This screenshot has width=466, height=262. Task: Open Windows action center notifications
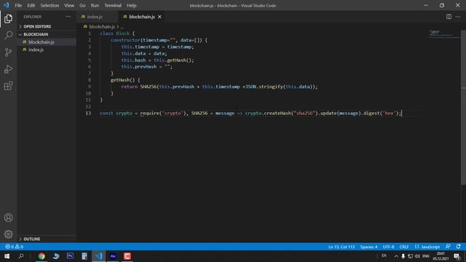click(x=457, y=256)
